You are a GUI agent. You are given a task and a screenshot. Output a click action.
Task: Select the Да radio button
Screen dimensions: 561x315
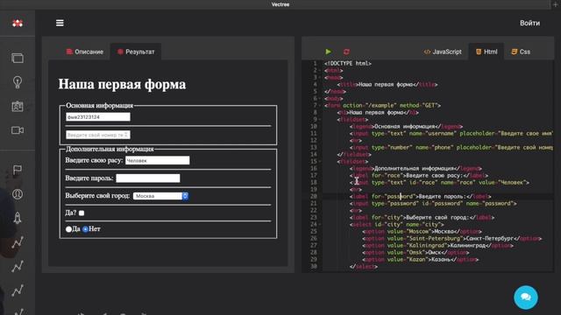[68, 229]
